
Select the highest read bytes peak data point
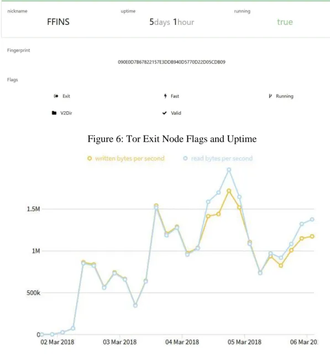pos(229,170)
